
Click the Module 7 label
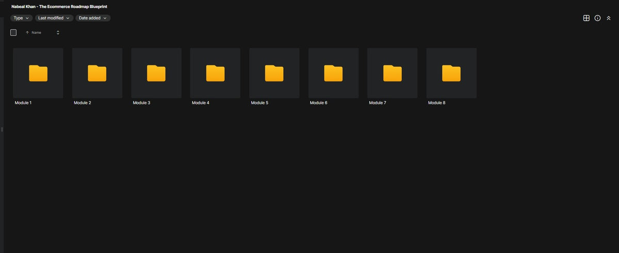[378, 103]
